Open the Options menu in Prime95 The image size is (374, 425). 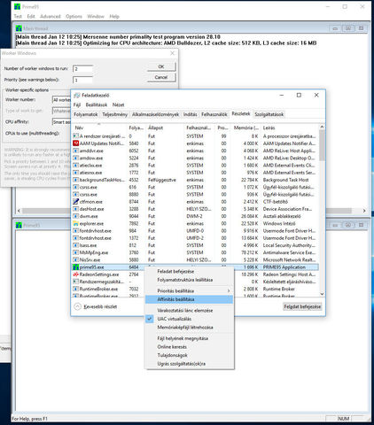74,16
